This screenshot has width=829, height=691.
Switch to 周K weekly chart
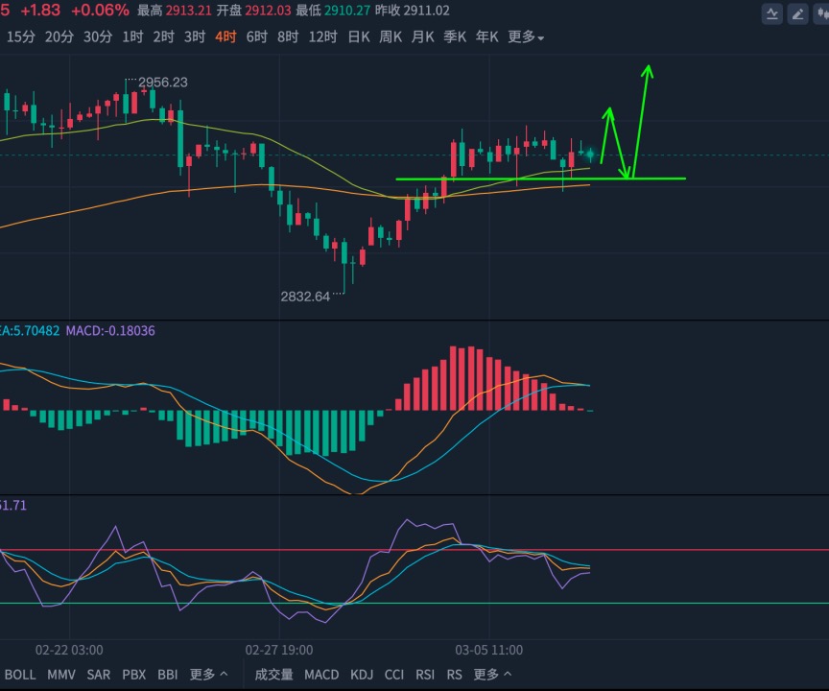coord(391,36)
